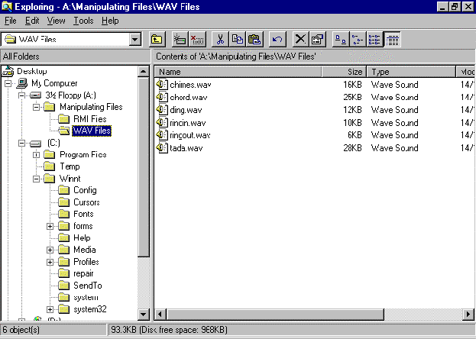This screenshot has width=476, height=339.
Task: Click the horizontal scrollbar right arrow
Action: [469, 315]
